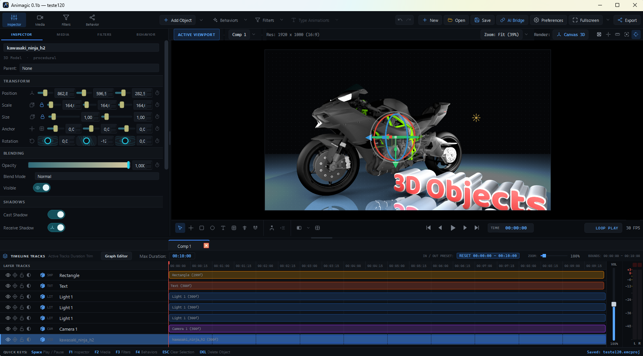Click the Opacity keyframe stopwatch icon
This screenshot has width=643, height=356.
point(157,165)
